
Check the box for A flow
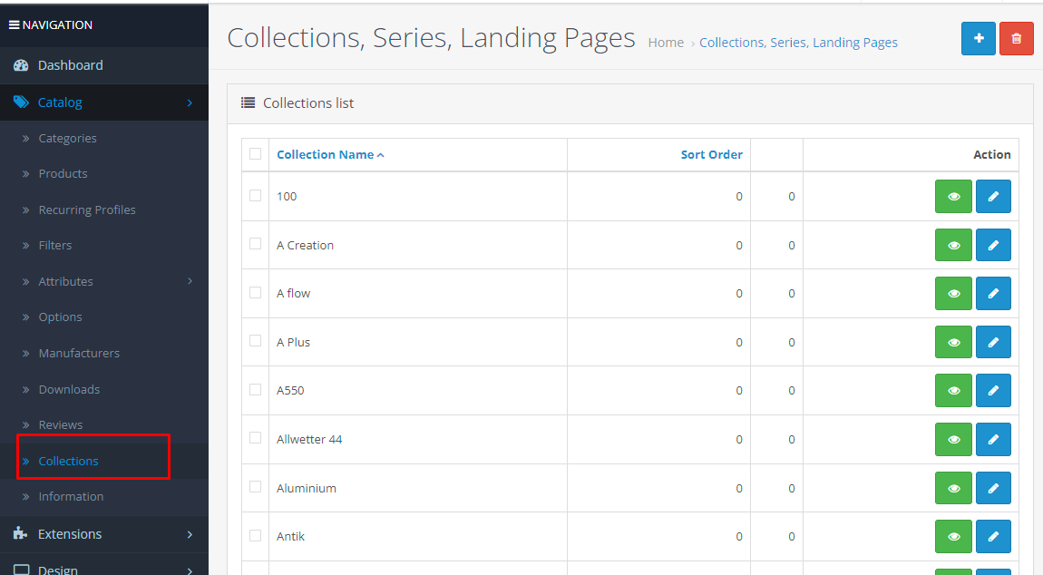(256, 292)
